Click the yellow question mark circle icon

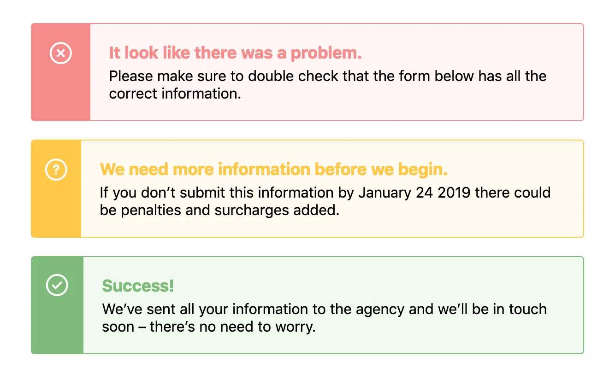(56, 170)
